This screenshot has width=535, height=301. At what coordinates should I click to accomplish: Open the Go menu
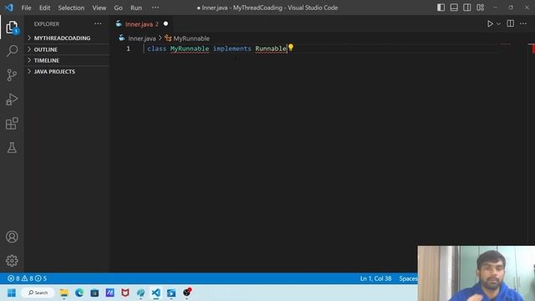118,8
